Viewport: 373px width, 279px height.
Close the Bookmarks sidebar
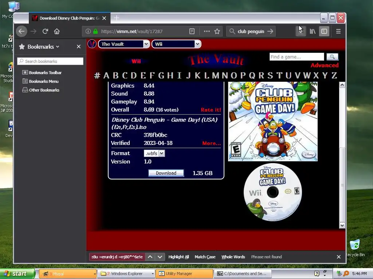click(x=79, y=47)
